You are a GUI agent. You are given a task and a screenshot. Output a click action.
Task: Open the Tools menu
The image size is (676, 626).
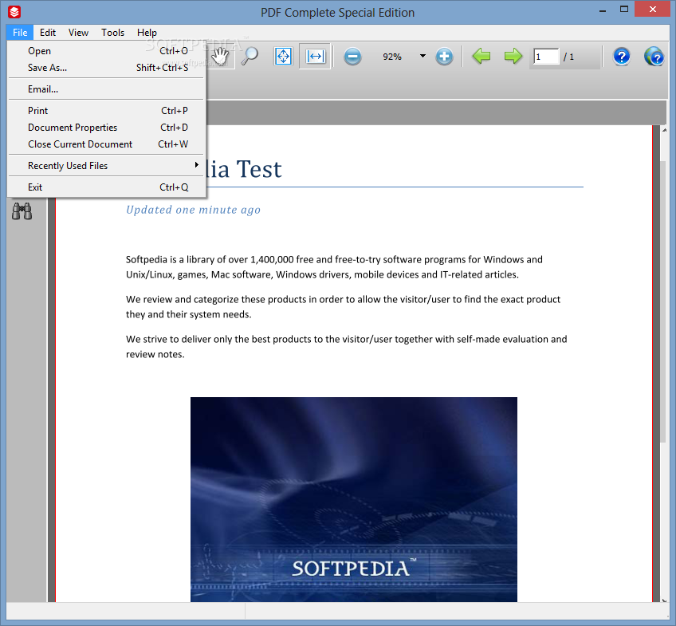(x=113, y=33)
